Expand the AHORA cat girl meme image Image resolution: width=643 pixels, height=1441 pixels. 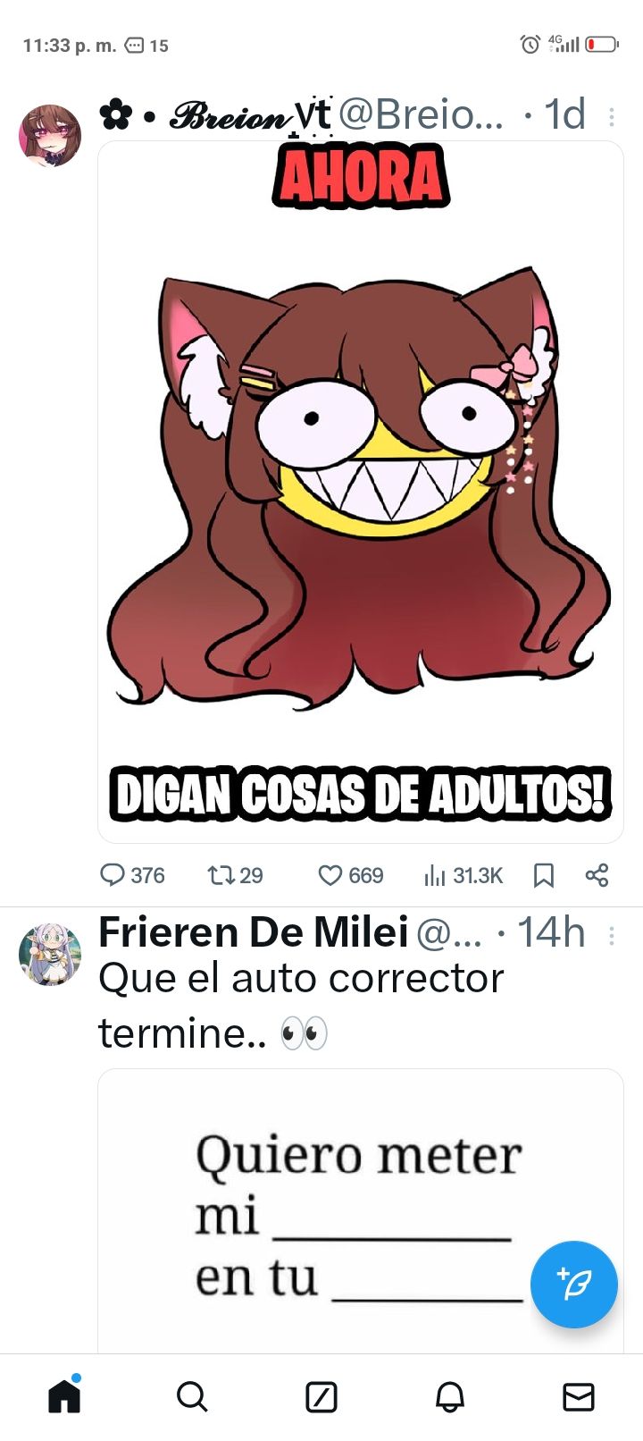[361, 492]
